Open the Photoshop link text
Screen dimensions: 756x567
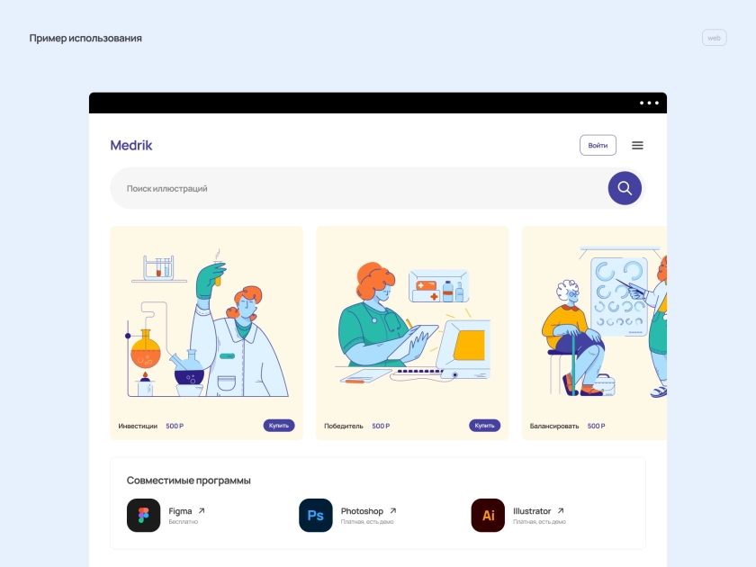point(362,510)
